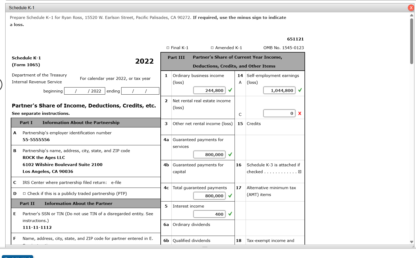
Task: Check the Amended K-1 box
Action: pos(212,48)
